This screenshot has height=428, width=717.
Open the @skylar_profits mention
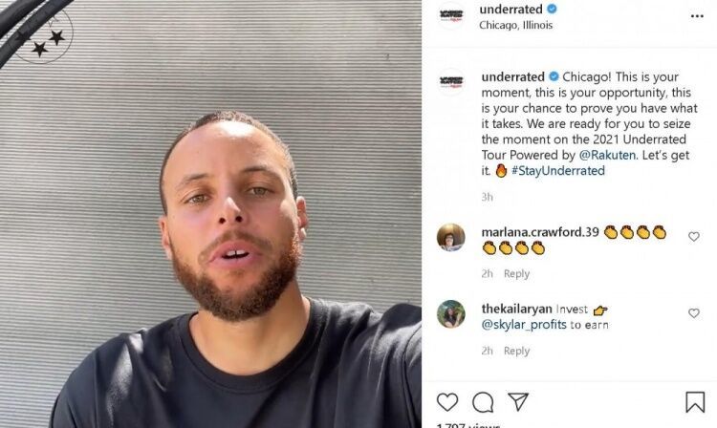coord(524,325)
